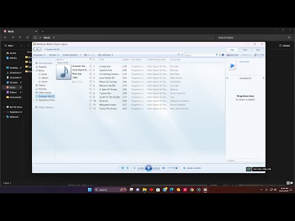
Task: Expand the Expansion Drive node
Action: coord(34,100)
